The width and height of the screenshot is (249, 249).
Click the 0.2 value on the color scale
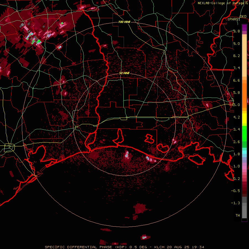point(237,179)
